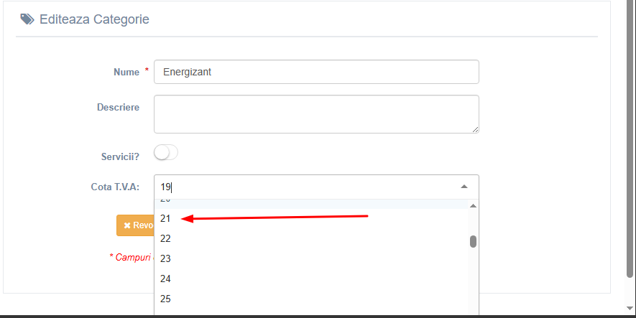
Task: Click the Editeaza Categorie heading
Action: (x=94, y=19)
